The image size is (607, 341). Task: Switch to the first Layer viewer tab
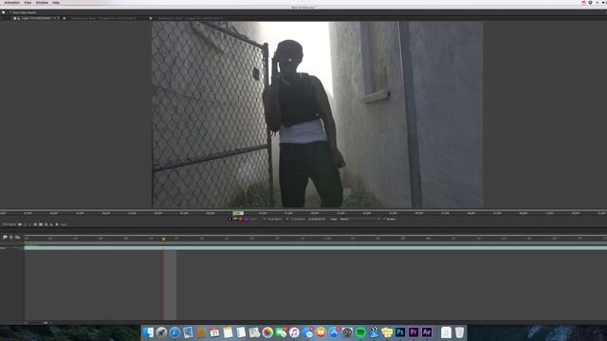[36, 18]
